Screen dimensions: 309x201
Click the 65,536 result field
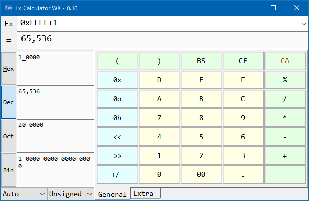[162, 40]
